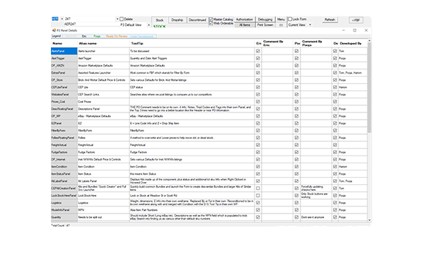Click the 'CEP Lite' alias cell
423x258 pixels.
[103, 87]
